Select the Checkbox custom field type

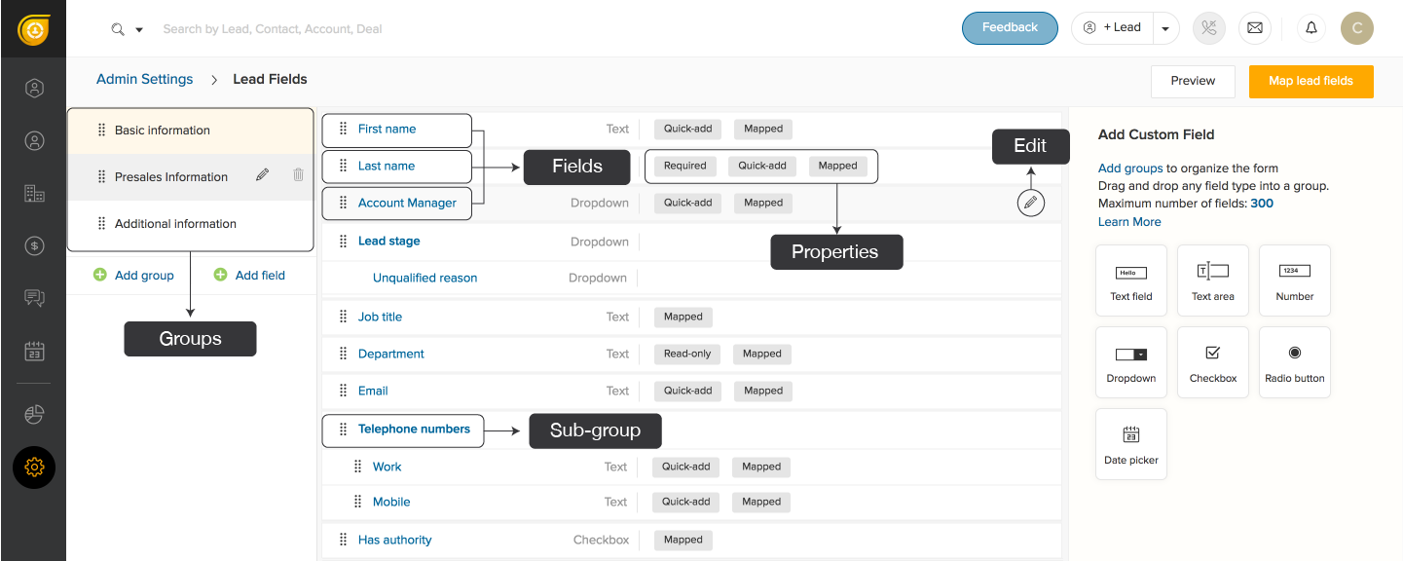coord(1213,362)
